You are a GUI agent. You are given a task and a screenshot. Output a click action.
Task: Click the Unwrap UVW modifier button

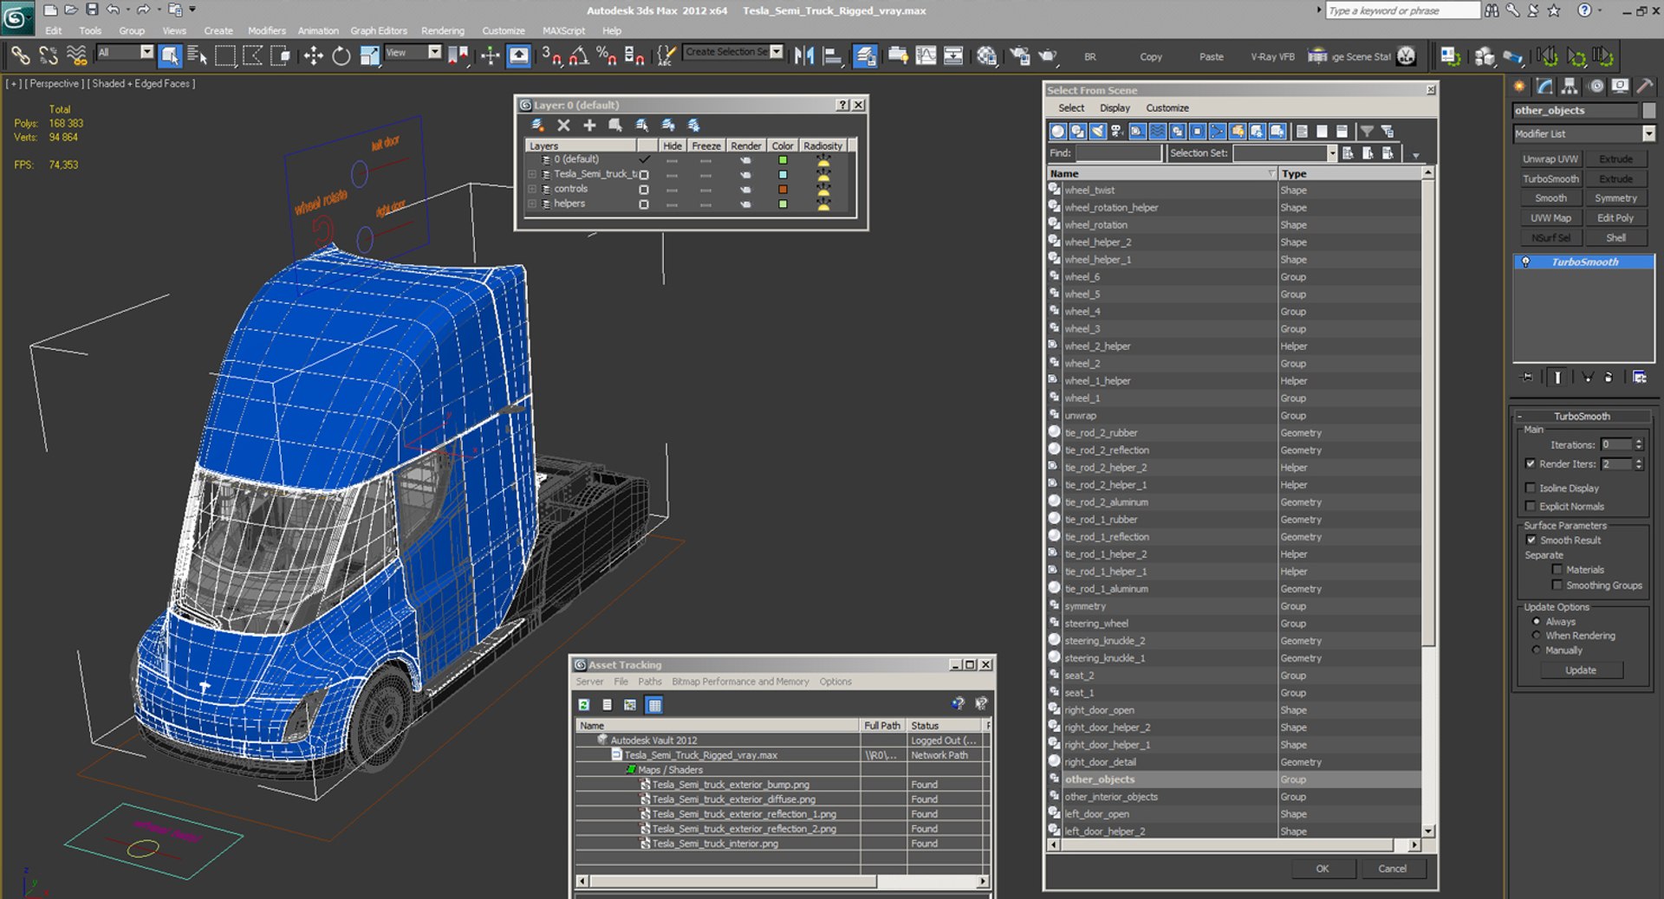pyautogui.click(x=1550, y=159)
